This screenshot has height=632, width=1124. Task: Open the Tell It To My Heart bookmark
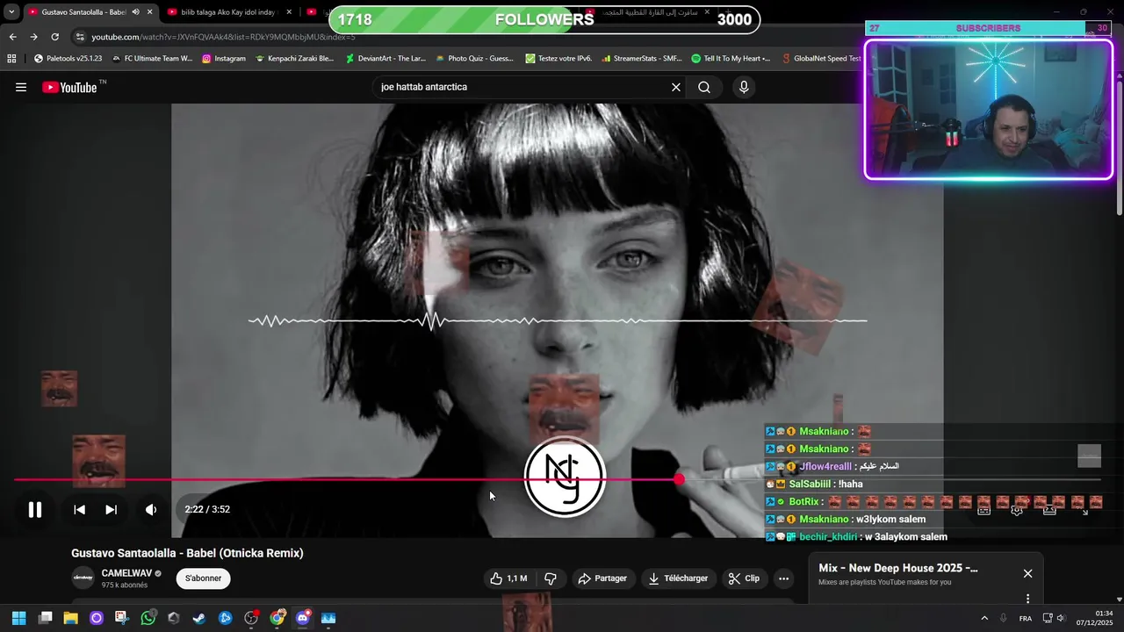point(731,59)
